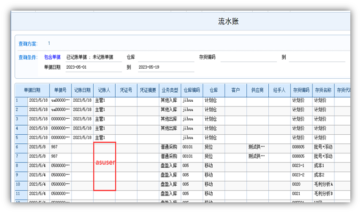Click the 仓库 column header in table
The image size is (361, 213).
(x=214, y=90)
